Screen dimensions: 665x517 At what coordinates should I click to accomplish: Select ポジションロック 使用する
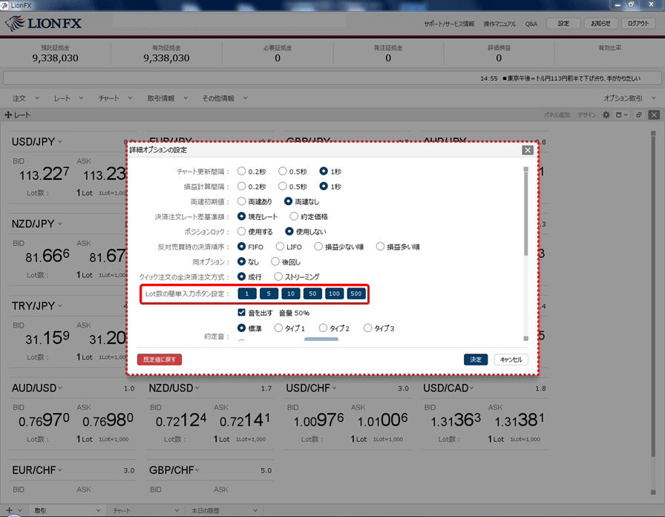(241, 231)
